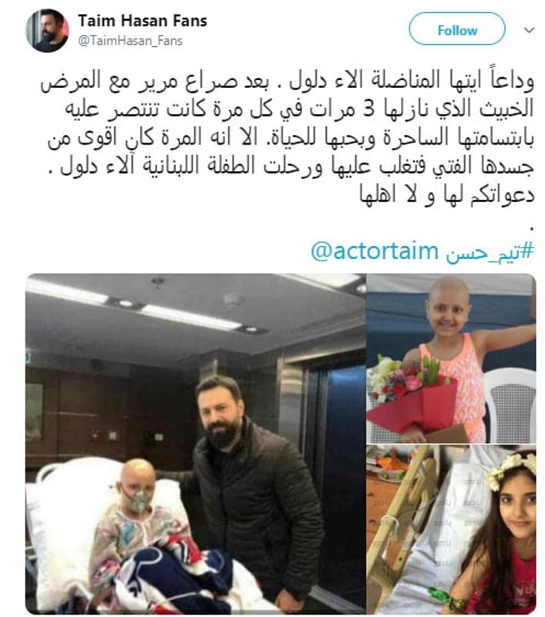Image resolution: width=545 pixels, height=617 pixels.
Task: Open the hospital bed photo with bearded man
Action: [x=196, y=443]
